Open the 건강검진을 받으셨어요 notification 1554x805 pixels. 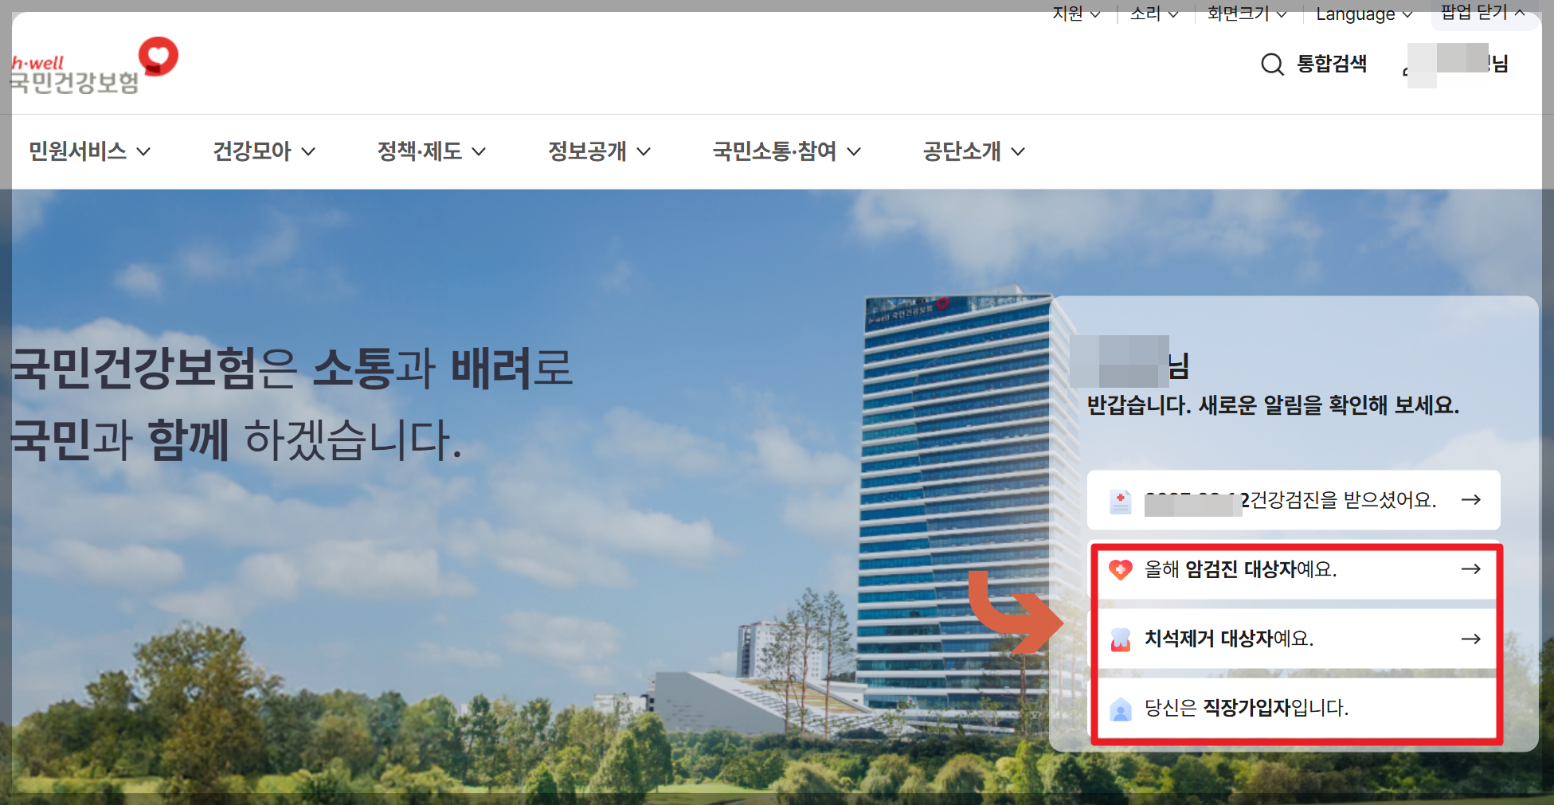[1294, 500]
